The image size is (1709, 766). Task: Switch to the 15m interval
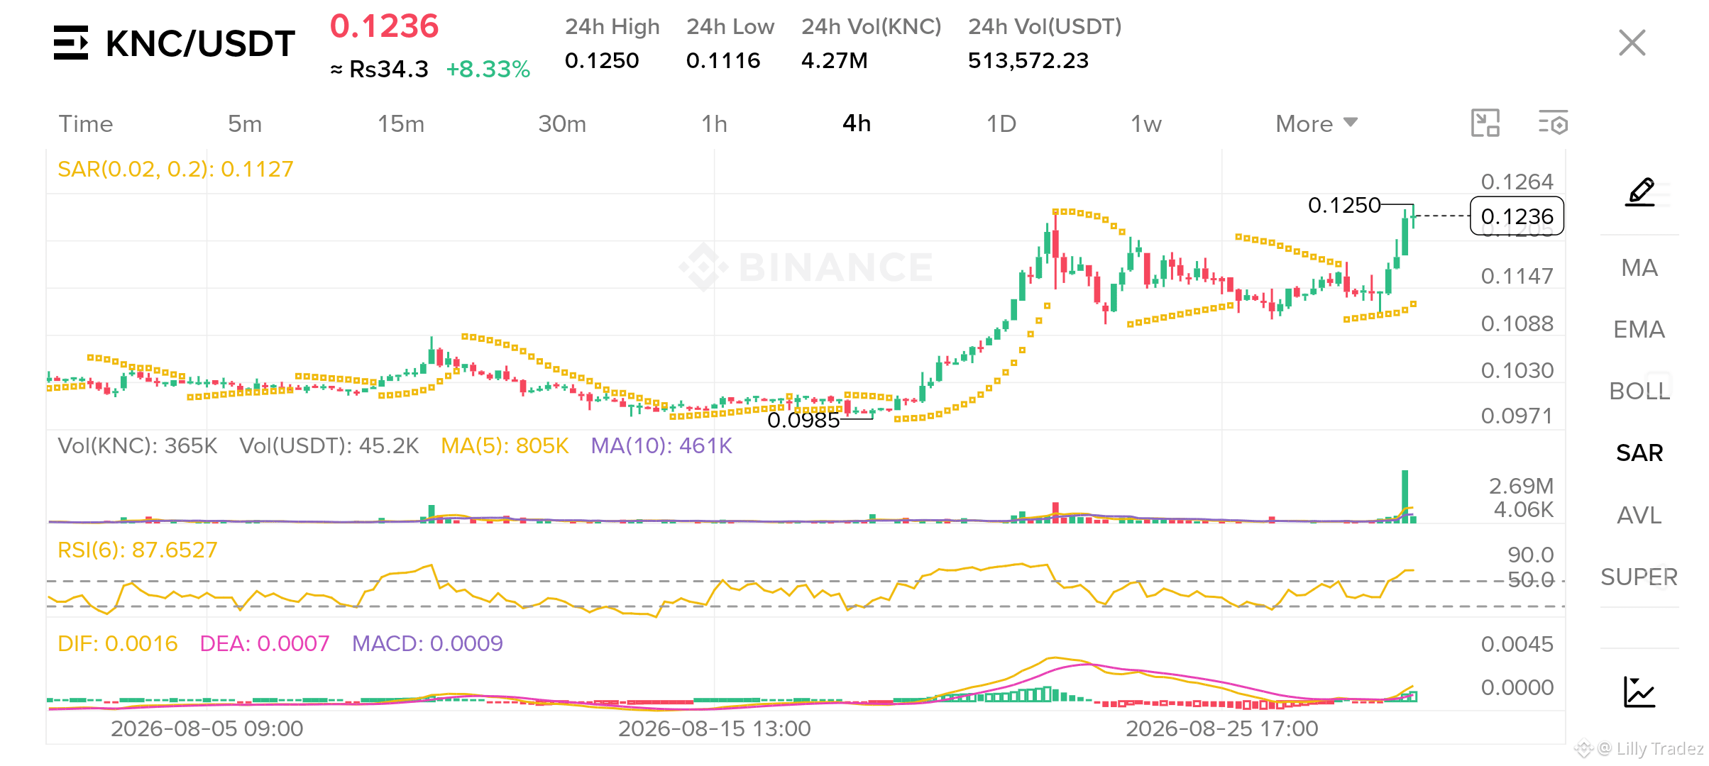[401, 124]
